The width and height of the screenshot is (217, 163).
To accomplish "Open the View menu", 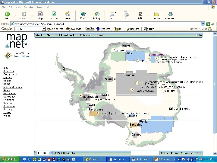I will 18,7.
